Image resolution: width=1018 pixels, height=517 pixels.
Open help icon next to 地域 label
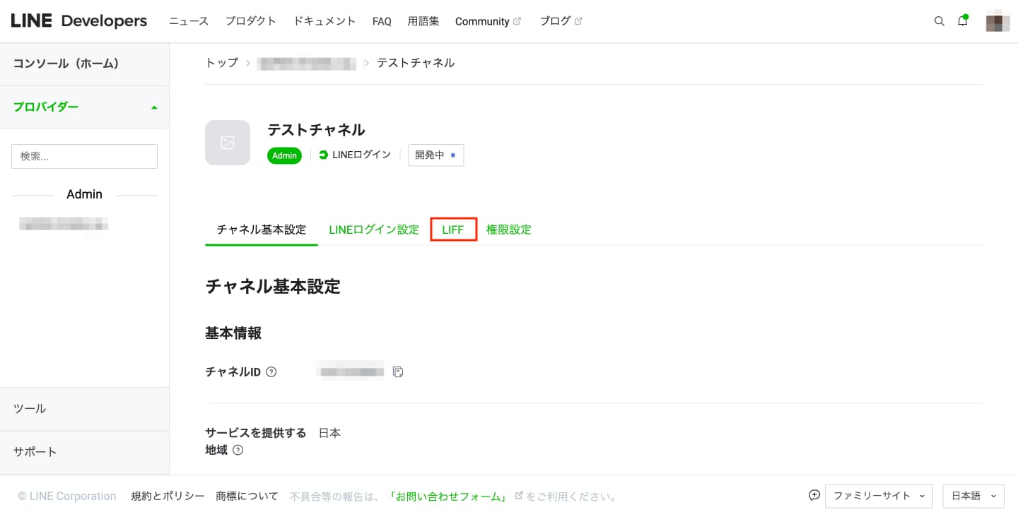[x=238, y=450]
